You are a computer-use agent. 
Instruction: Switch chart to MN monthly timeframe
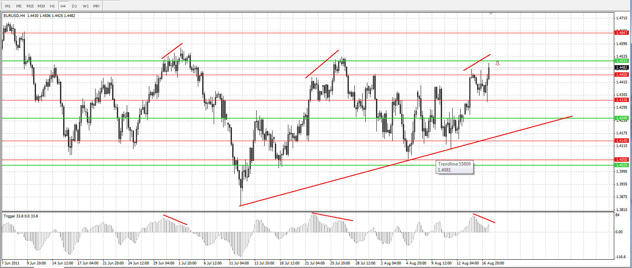(96, 6)
